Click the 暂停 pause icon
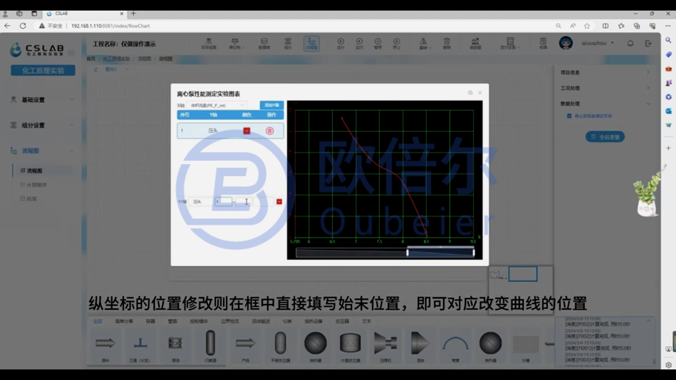Viewport: 676px width, 380px height. 378,44
